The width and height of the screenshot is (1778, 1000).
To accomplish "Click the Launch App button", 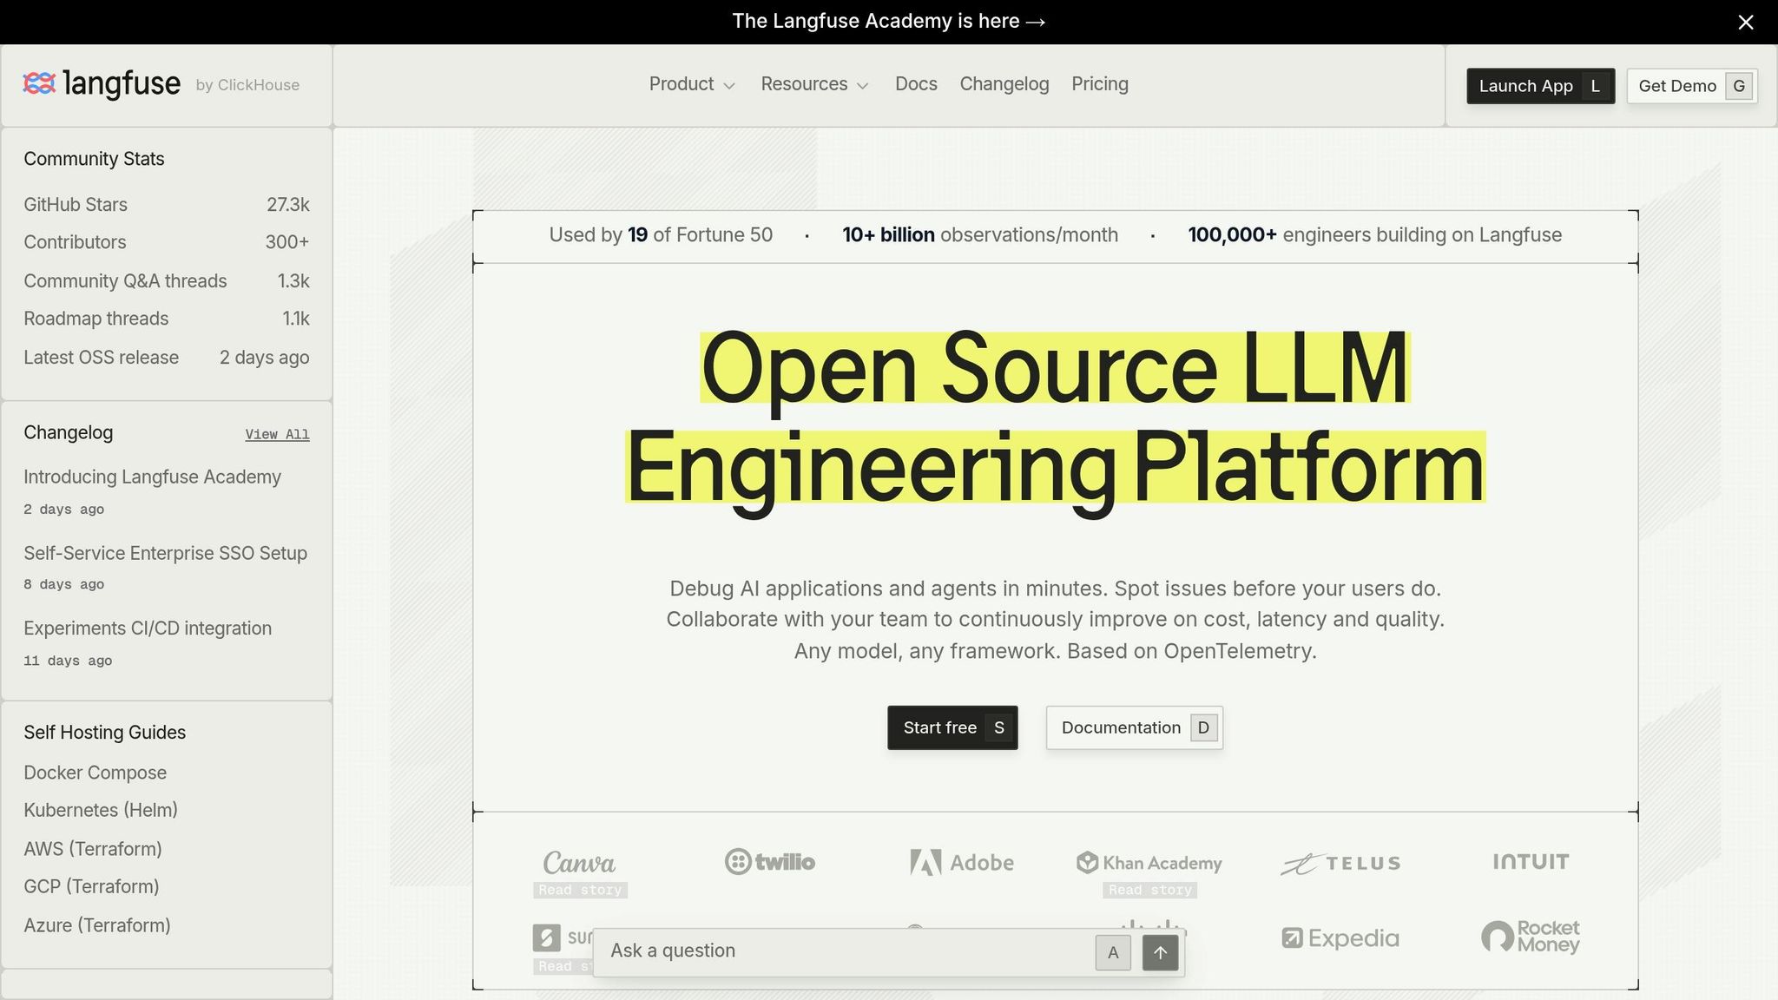I will pos(1540,86).
